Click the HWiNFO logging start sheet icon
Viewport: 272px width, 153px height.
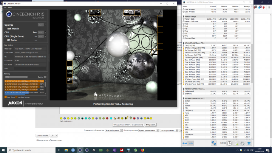pos(236,143)
